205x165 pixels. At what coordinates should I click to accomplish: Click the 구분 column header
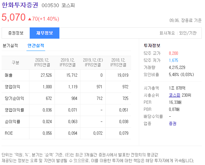tap(15, 63)
